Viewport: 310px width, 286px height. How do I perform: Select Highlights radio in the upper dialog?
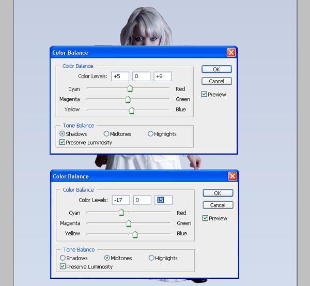click(x=150, y=133)
